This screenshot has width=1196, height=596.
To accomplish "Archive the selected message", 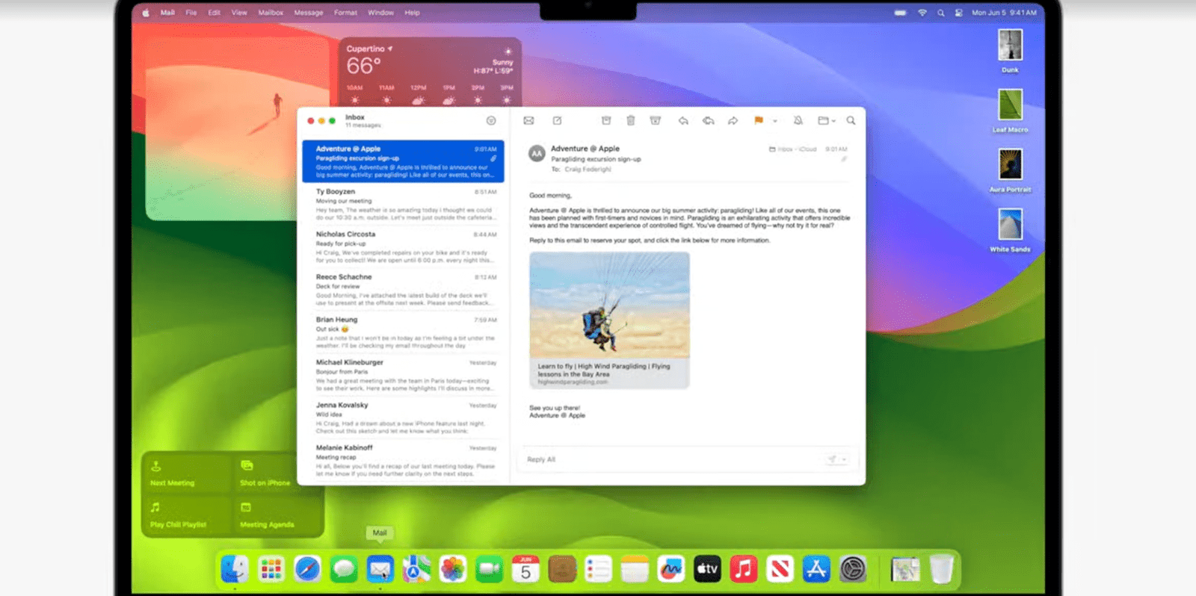I will coord(606,120).
